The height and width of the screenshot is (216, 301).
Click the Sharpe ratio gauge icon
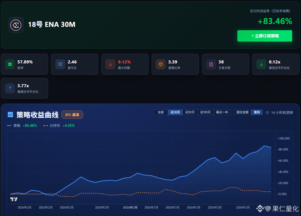pos(161,64)
